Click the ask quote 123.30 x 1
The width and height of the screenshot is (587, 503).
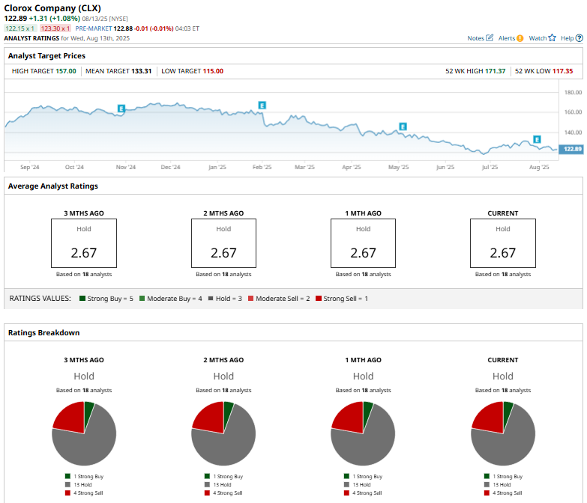(x=55, y=28)
